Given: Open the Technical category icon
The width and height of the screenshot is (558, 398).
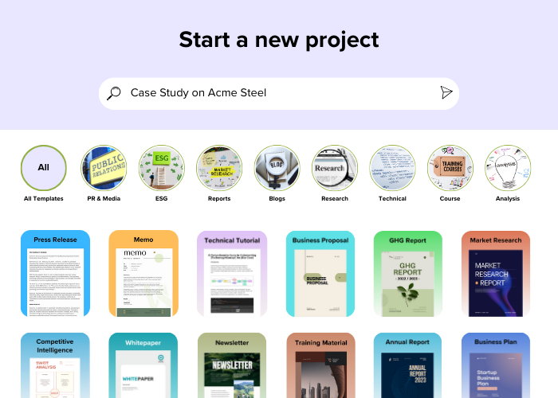Looking at the screenshot, I should pos(392,168).
